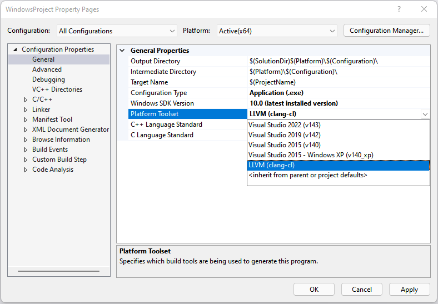Expand the Build Events node arrow
This screenshot has width=438, height=304.
click(x=26, y=149)
